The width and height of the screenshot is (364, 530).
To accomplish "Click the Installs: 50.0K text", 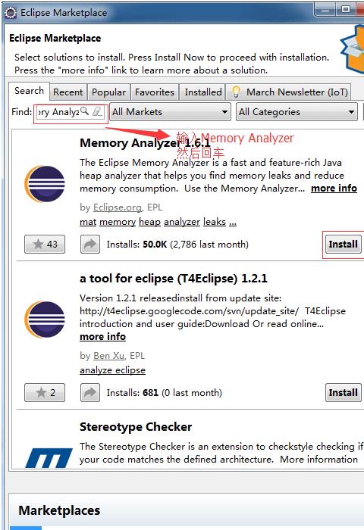I will 136,244.
